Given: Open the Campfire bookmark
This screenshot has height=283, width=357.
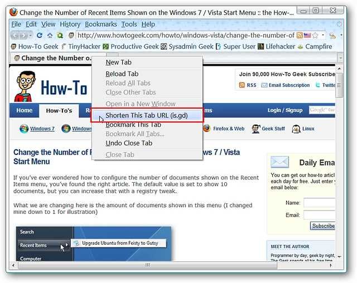Looking at the screenshot, I should pos(315,47).
